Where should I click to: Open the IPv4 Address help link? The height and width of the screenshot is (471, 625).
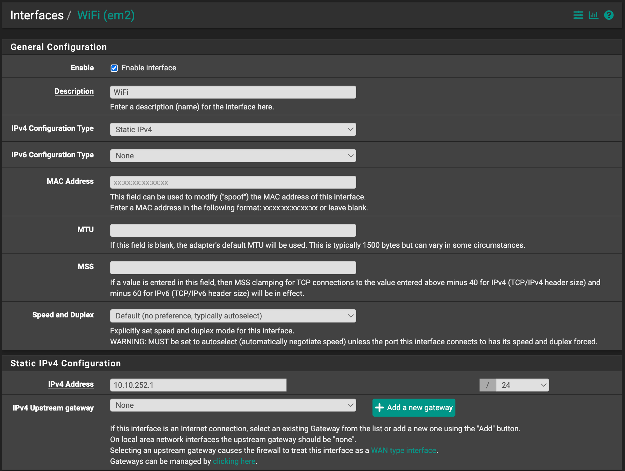point(71,384)
